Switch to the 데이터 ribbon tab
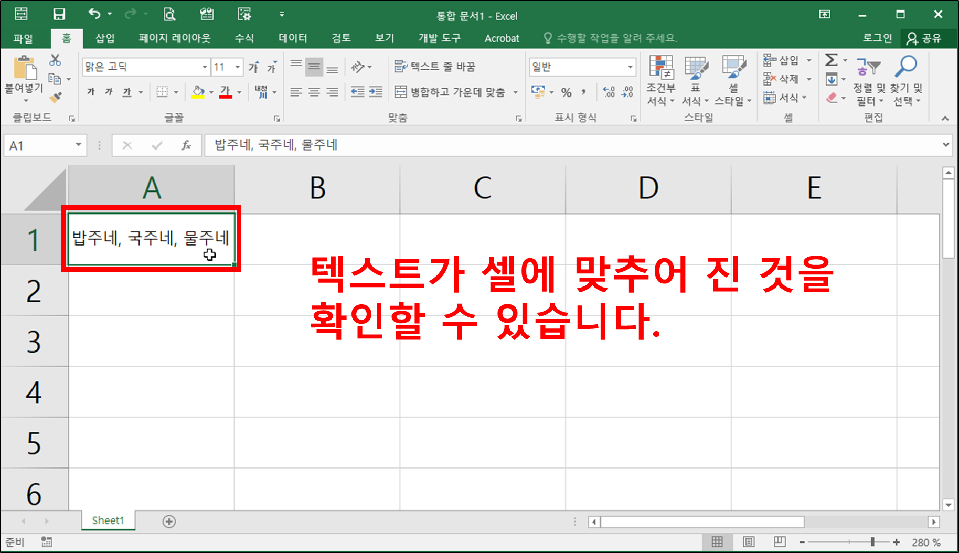 pyautogui.click(x=292, y=38)
